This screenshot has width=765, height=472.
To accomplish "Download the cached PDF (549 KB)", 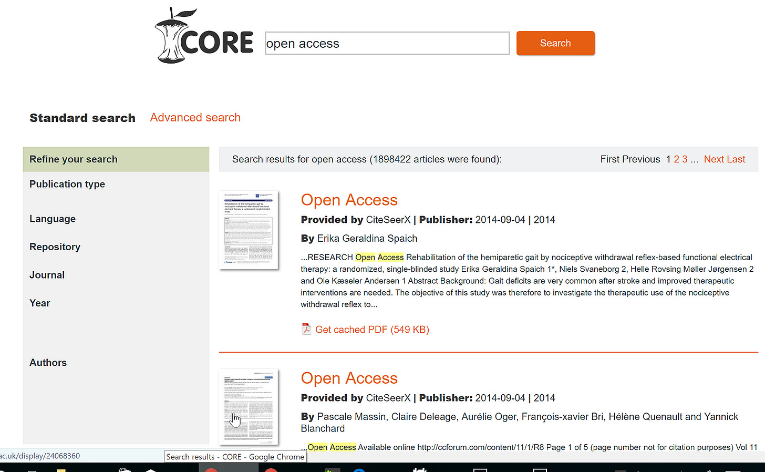I will coord(372,330).
